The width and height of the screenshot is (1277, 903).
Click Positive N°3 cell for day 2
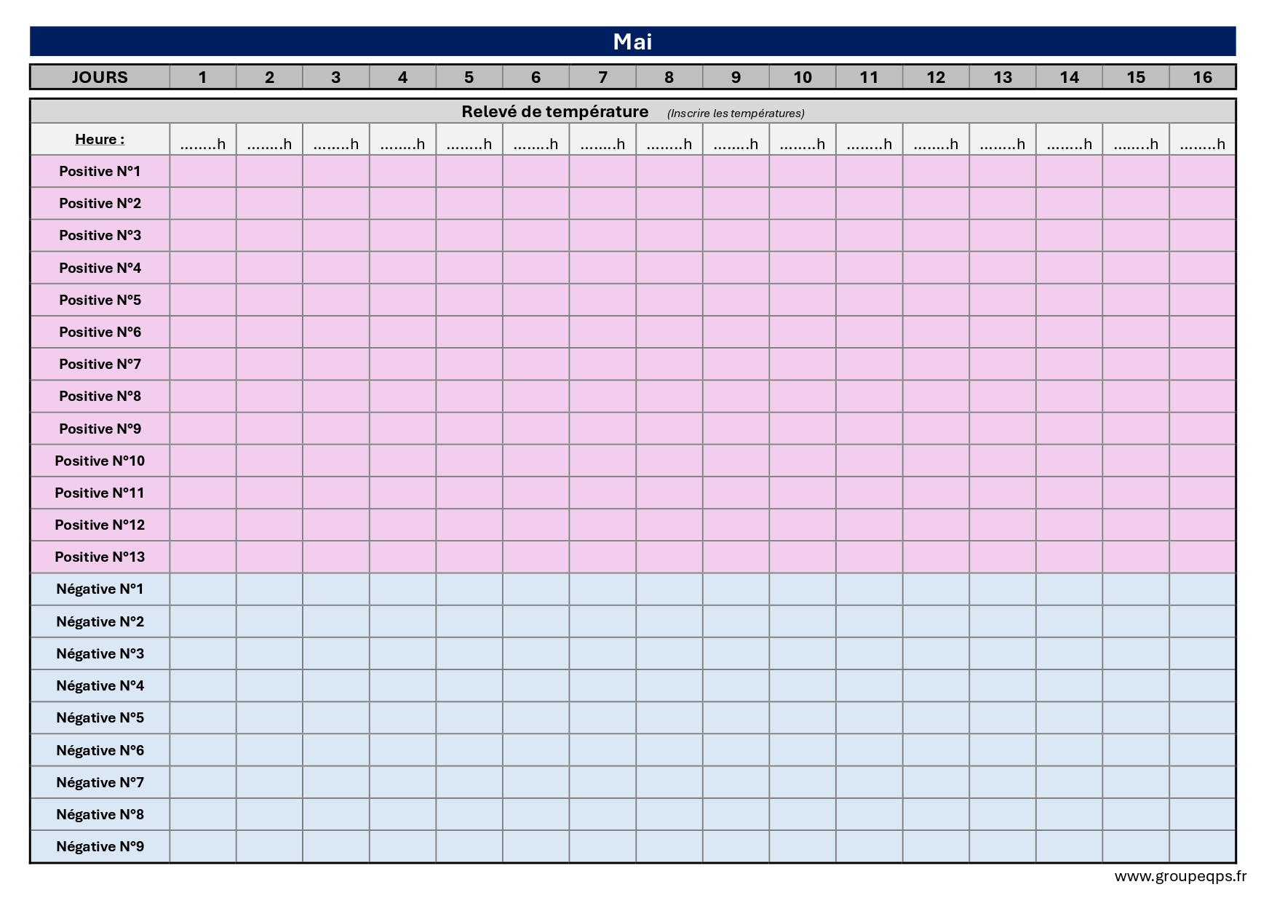coord(269,236)
